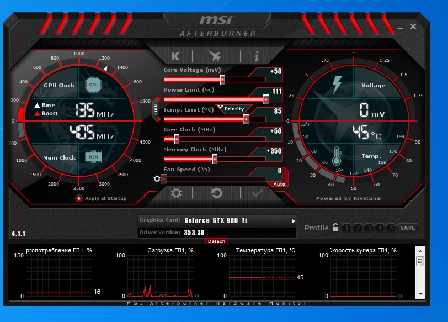Select profile slot 1
The height and width of the screenshot is (322, 448).
[346, 228]
